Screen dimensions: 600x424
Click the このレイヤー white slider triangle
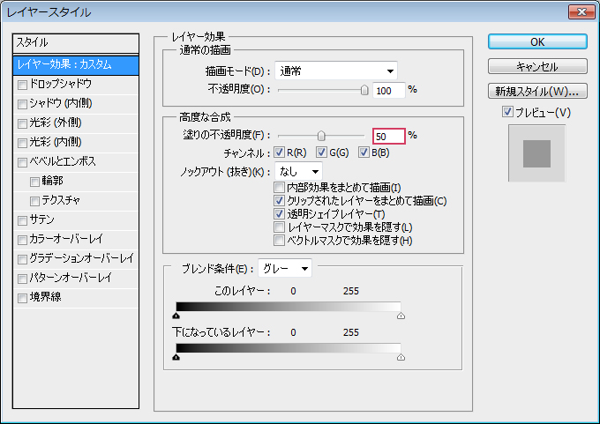401,316
